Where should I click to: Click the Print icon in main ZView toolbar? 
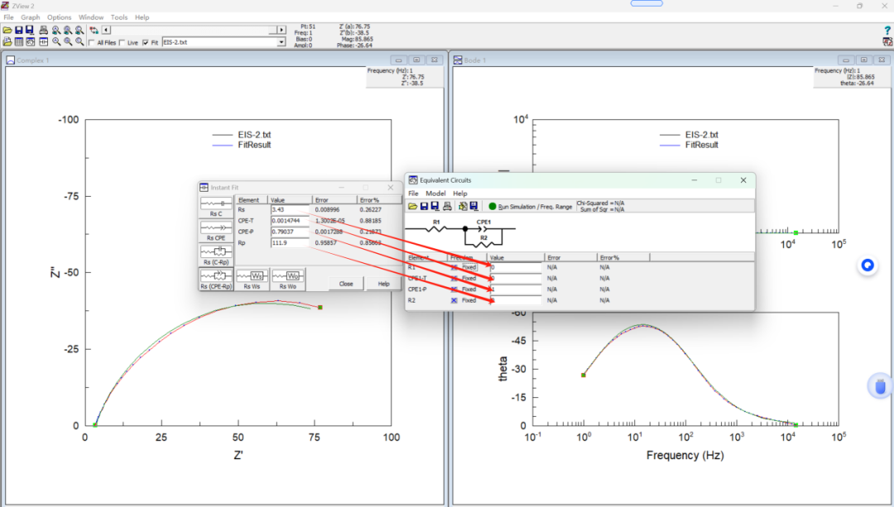point(43,30)
